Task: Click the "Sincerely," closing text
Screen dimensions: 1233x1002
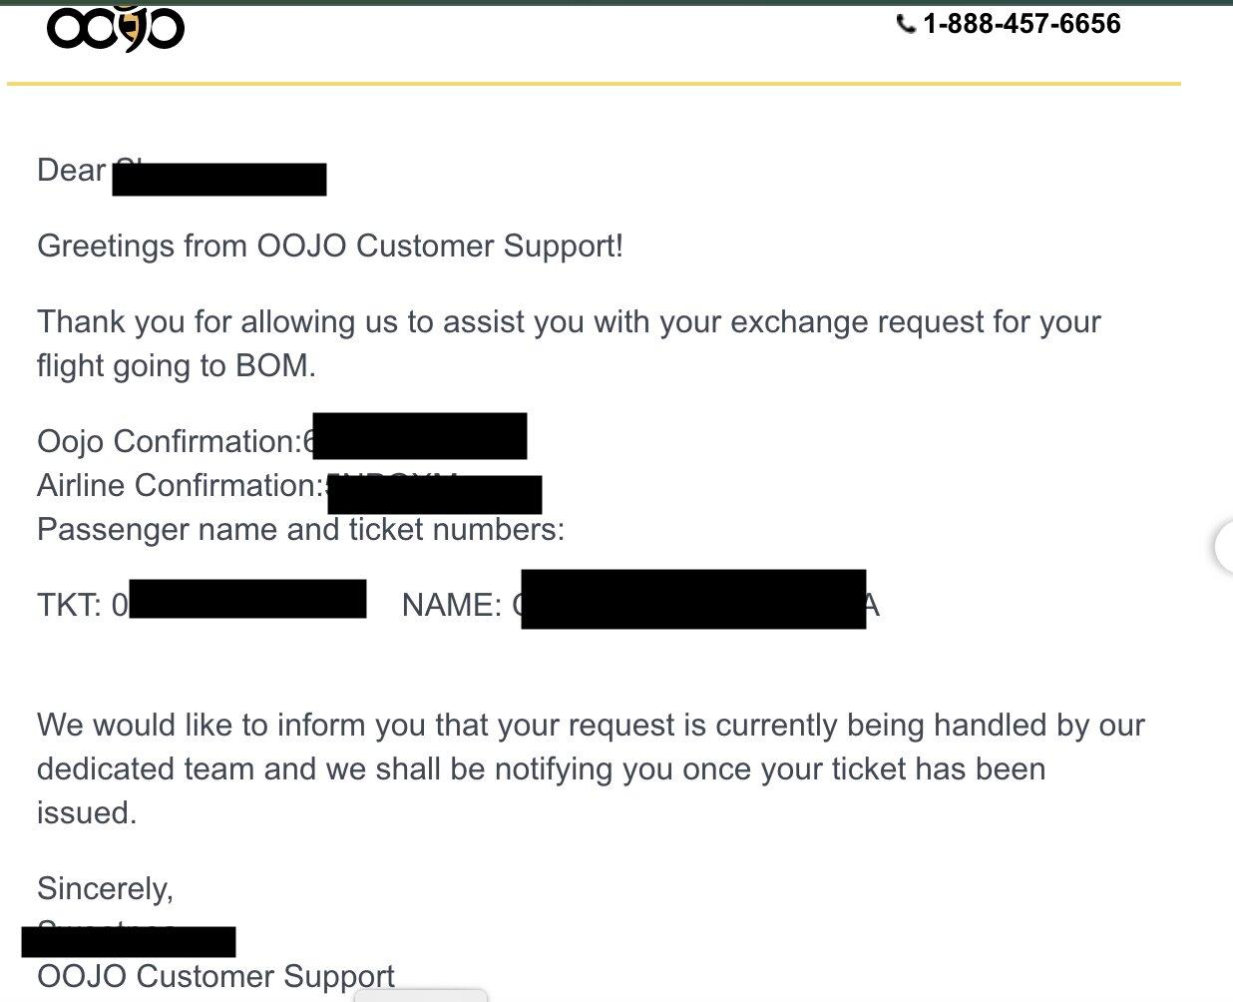Action: 105,888
